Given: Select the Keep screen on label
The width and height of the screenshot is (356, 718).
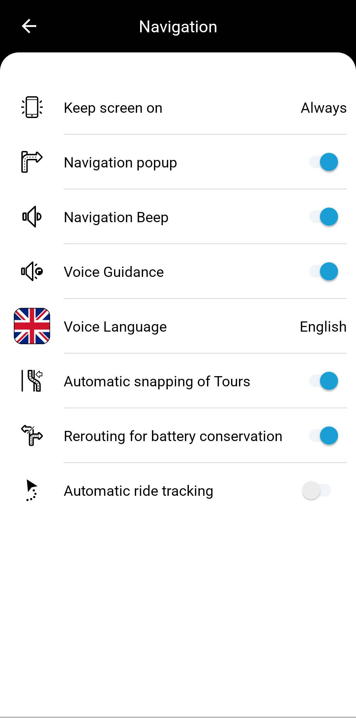Looking at the screenshot, I should (x=113, y=108).
